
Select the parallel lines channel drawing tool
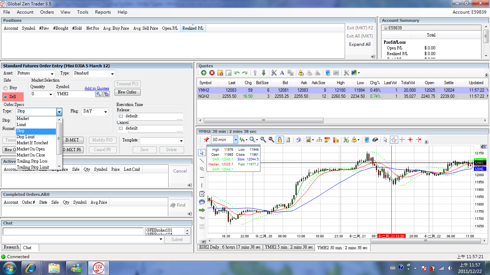202,169
